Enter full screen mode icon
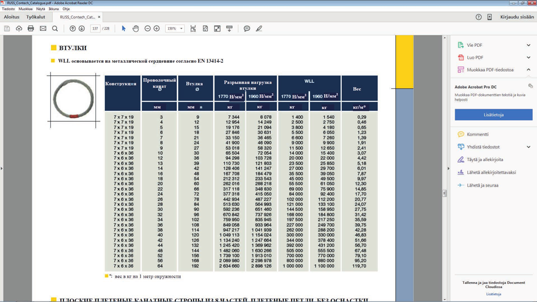Screen dimensions: 537x302 click(217, 29)
